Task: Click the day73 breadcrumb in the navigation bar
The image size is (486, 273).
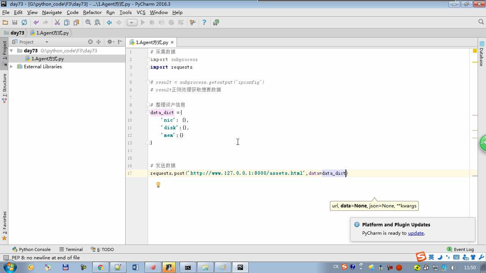Action: [x=14, y=33]
